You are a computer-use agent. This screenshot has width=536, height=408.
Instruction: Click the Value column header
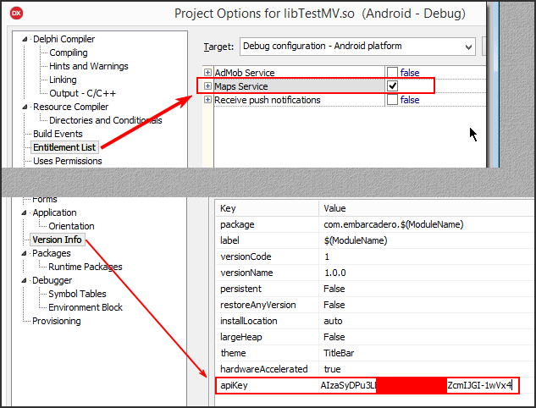427,208
